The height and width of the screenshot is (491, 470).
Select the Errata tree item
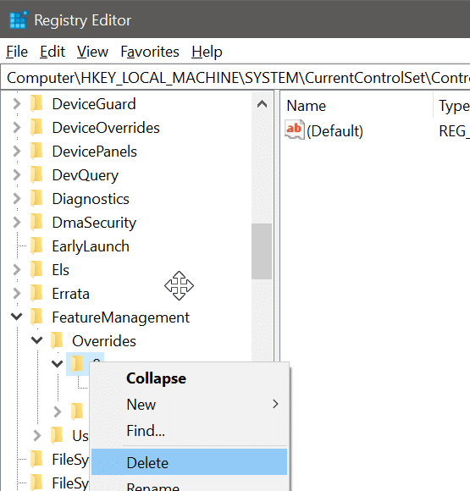(71, 294)
